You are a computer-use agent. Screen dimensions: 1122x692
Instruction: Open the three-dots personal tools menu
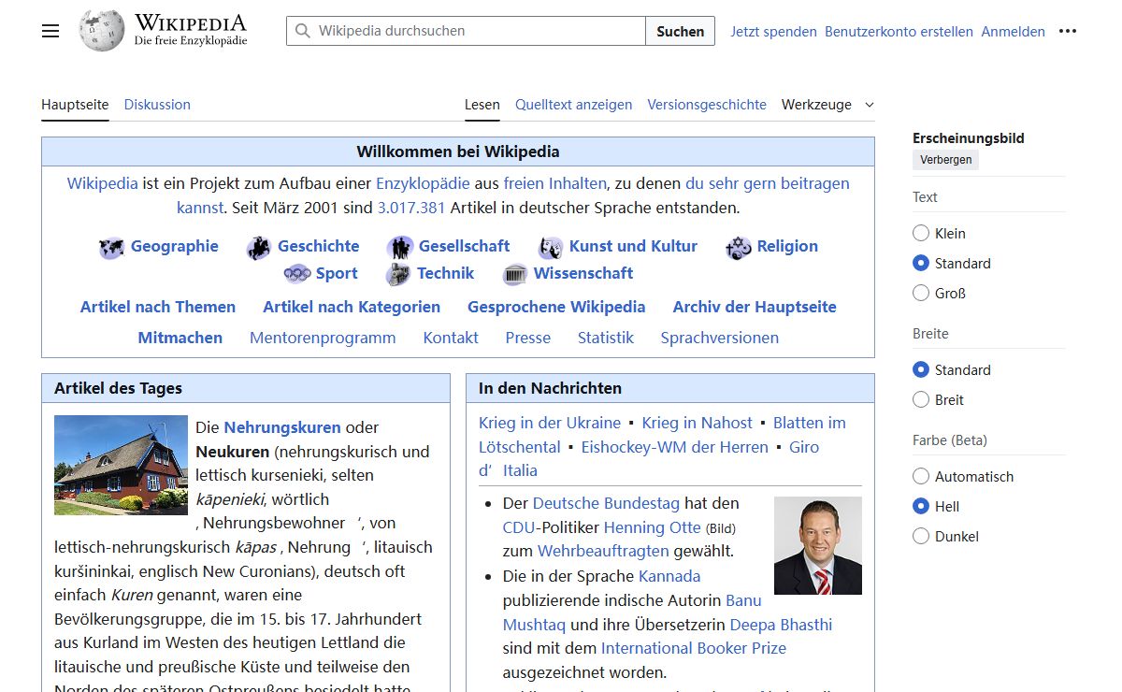1068,31
